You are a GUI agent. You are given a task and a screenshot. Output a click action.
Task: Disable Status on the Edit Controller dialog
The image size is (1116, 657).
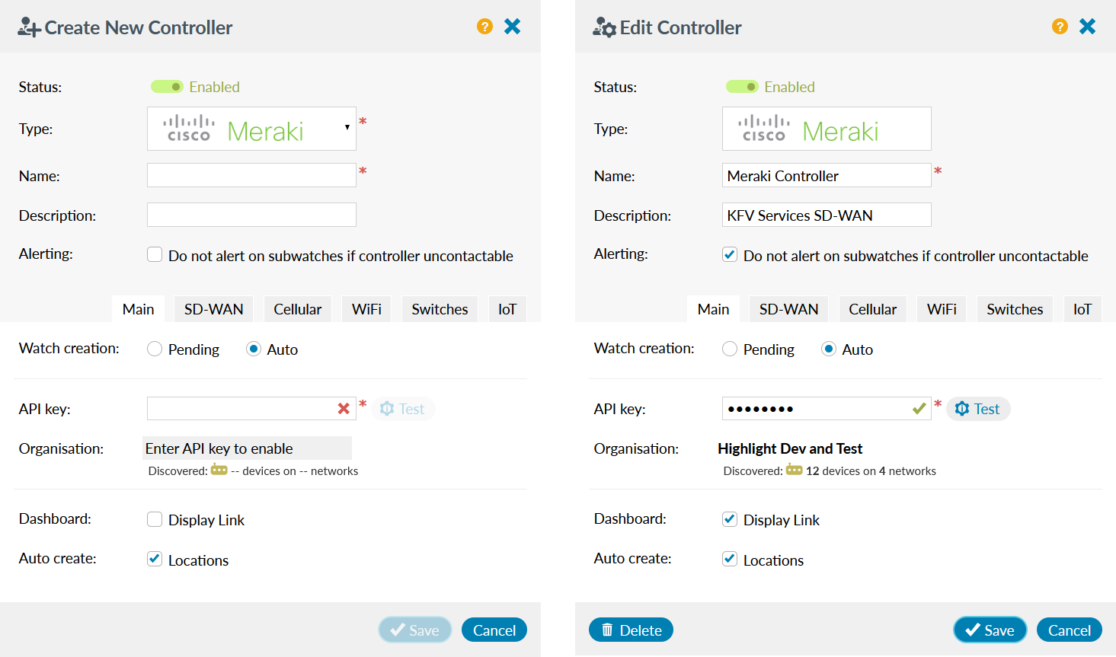742,86
